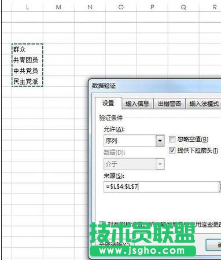The image size is (221, 260).
Task: Click the cell containing 群众
Action: pyautogui.click(x=27, y=49)
